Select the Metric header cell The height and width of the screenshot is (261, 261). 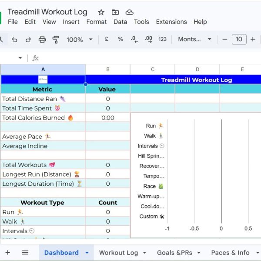coord(43,89)
